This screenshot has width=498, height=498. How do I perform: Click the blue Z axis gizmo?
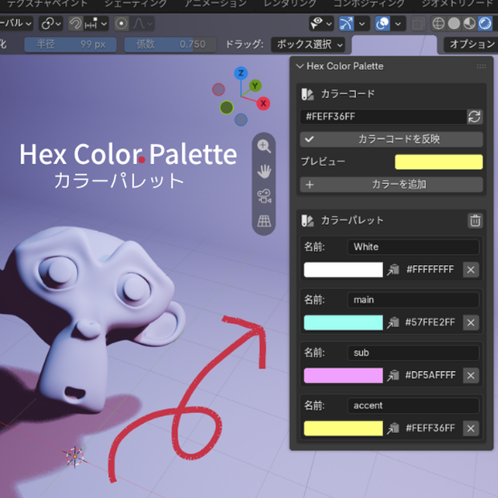(x=241, y=73)
